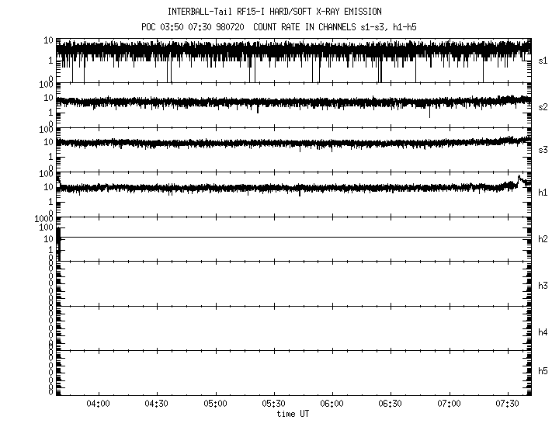Select the 05:00 time axis label
This screenshot has width=559, height=427.
pyautogui.click(x=215, y=404)
